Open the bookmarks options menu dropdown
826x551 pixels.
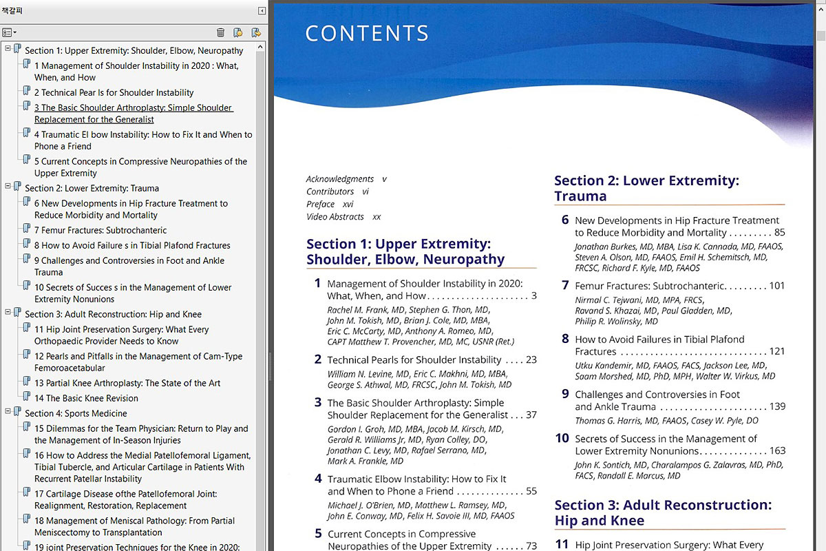[x=10, y=32]
